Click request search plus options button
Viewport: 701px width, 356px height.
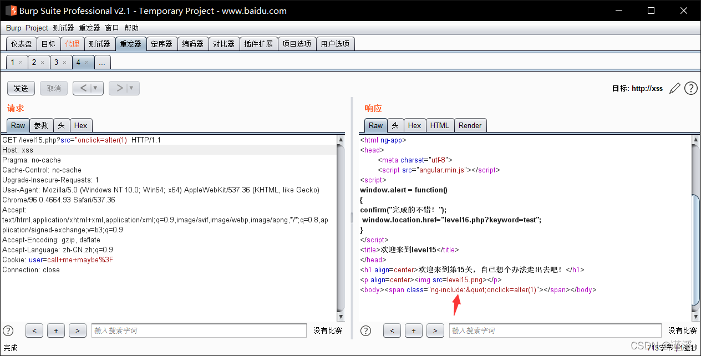tap(56, 330)
